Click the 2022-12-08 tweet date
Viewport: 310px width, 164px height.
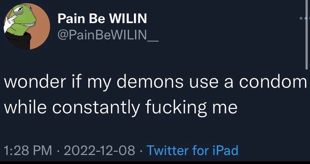(99, 151)
